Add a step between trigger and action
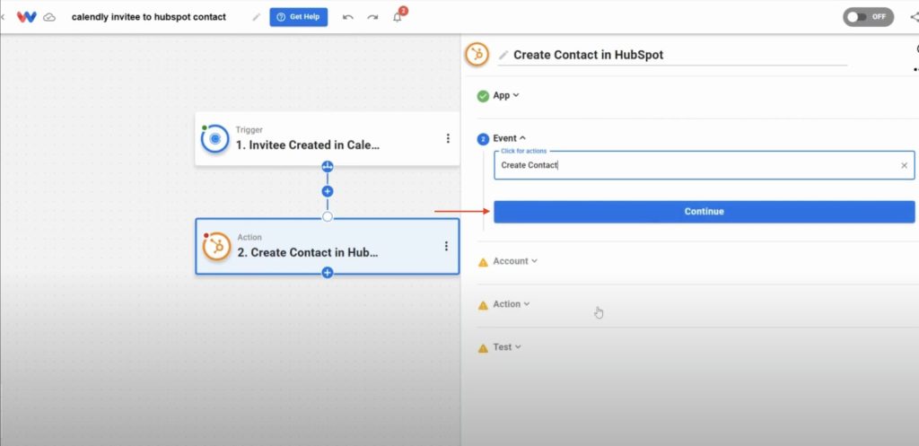919x446 pixels. click(x=328, y=191)
